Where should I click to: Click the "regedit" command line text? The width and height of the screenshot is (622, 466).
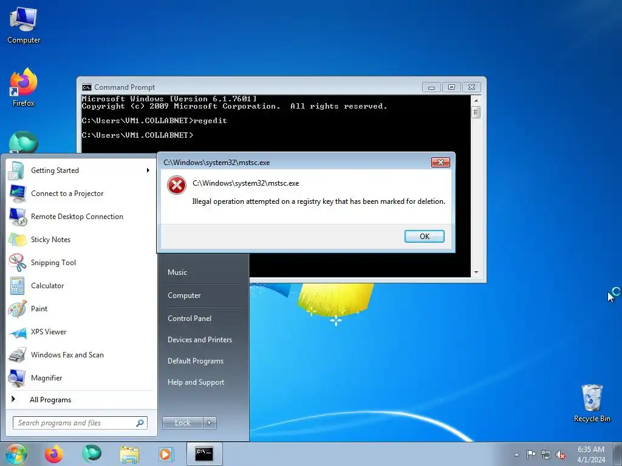[210, 121]
